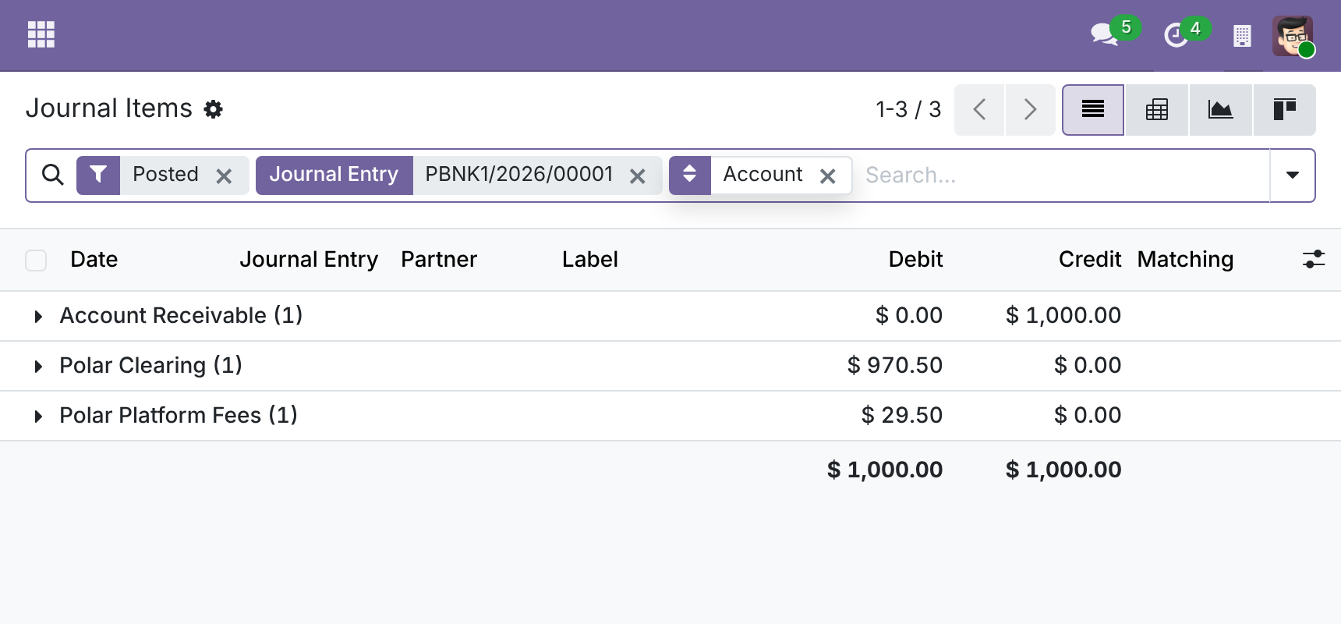This screenshot has width=1341, height=624.
Task: Click the group-by icon on Account facet
Action: coord(690,175)
